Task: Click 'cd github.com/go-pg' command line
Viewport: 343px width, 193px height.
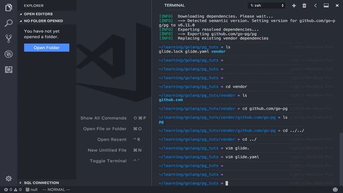Action: coord(265,108)
